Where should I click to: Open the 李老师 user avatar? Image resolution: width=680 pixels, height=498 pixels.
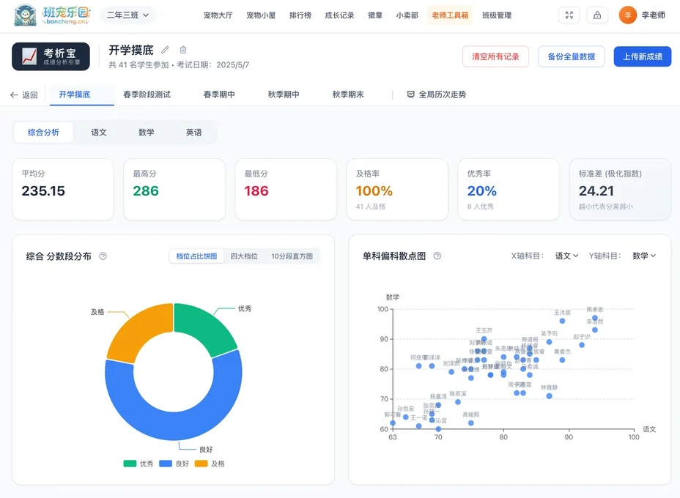[627, 15]
